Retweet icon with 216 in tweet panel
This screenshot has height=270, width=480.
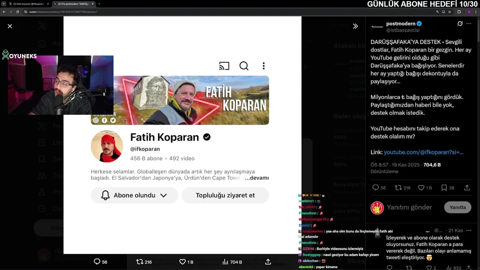[398, 187]
